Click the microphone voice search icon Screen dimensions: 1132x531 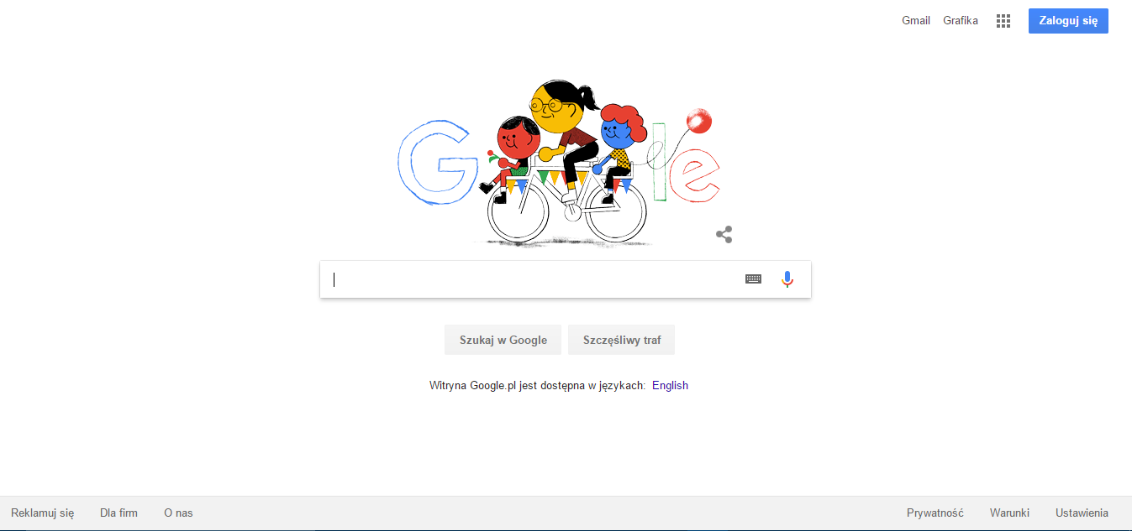coord(787,279)
